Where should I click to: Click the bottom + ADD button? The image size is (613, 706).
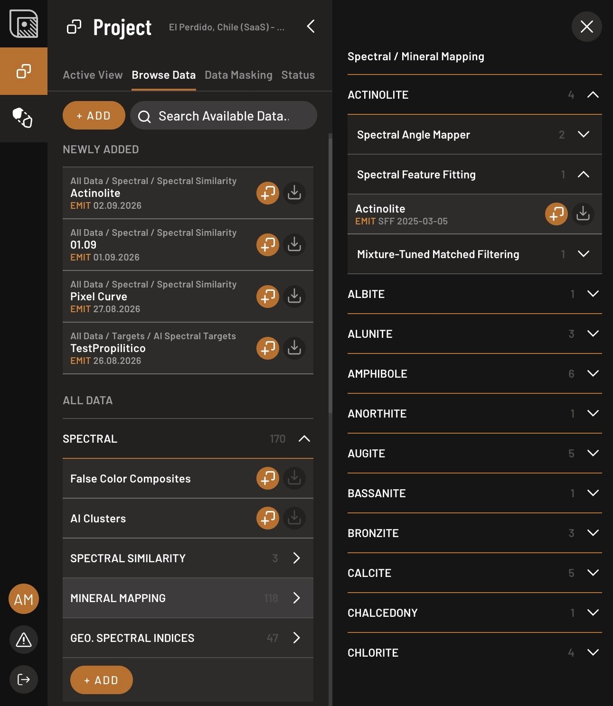tap(102, 680)
